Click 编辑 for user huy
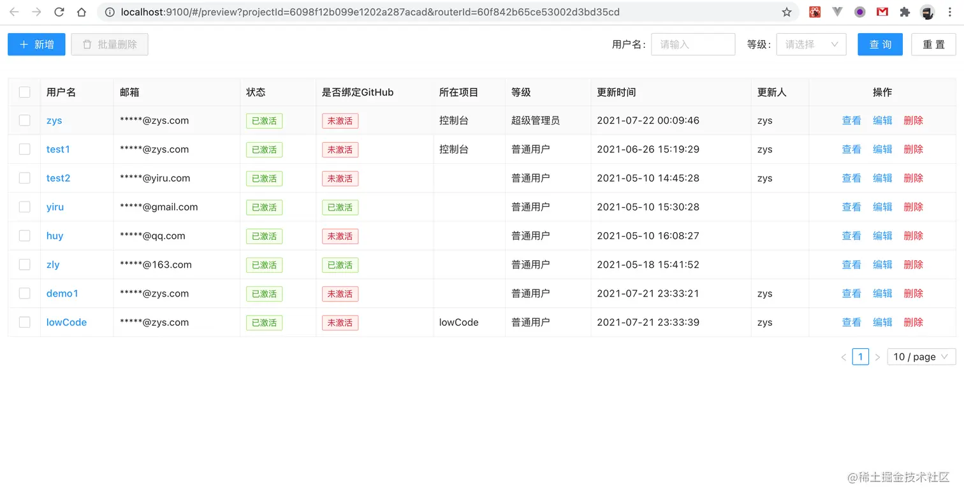The width and height of the screenshot is (964, 498). [882, 236]
